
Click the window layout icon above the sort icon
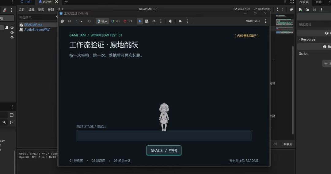pos(11,115)
